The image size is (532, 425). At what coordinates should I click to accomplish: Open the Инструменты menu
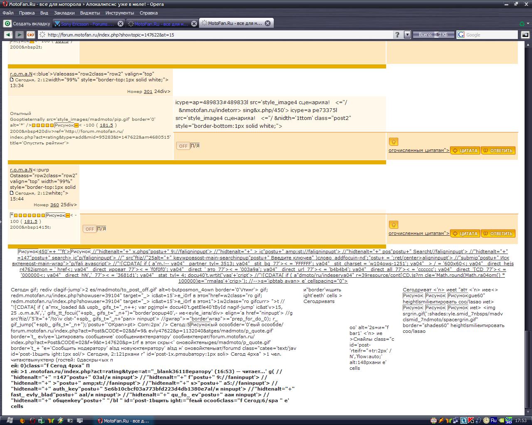[x=120, y=13]
